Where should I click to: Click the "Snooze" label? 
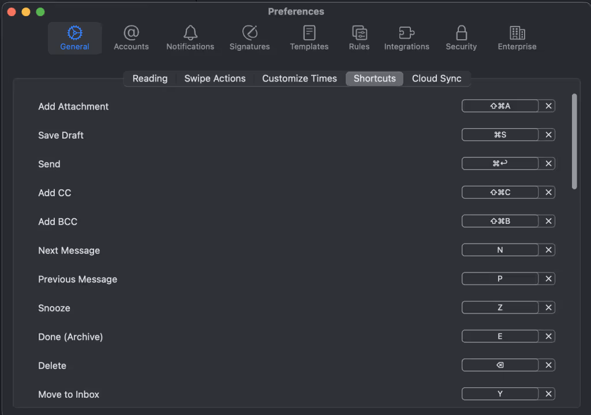[54, 308]
